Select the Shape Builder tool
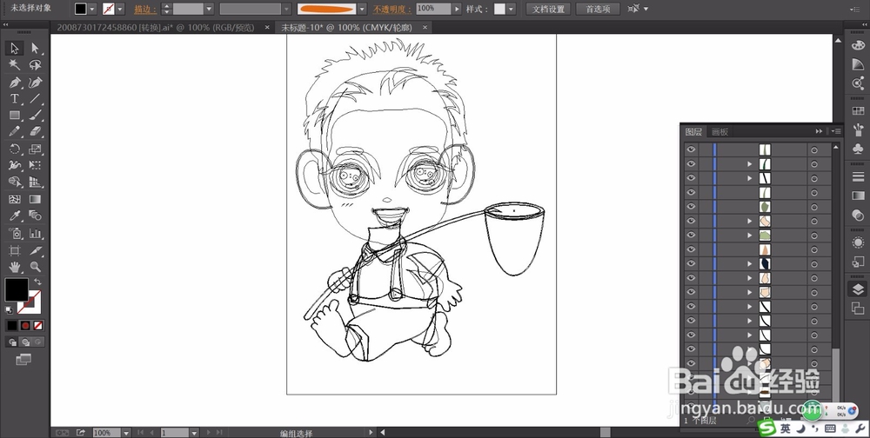This screenshot has width=870, height=438. pyautogui.click(x=15, y=182)
